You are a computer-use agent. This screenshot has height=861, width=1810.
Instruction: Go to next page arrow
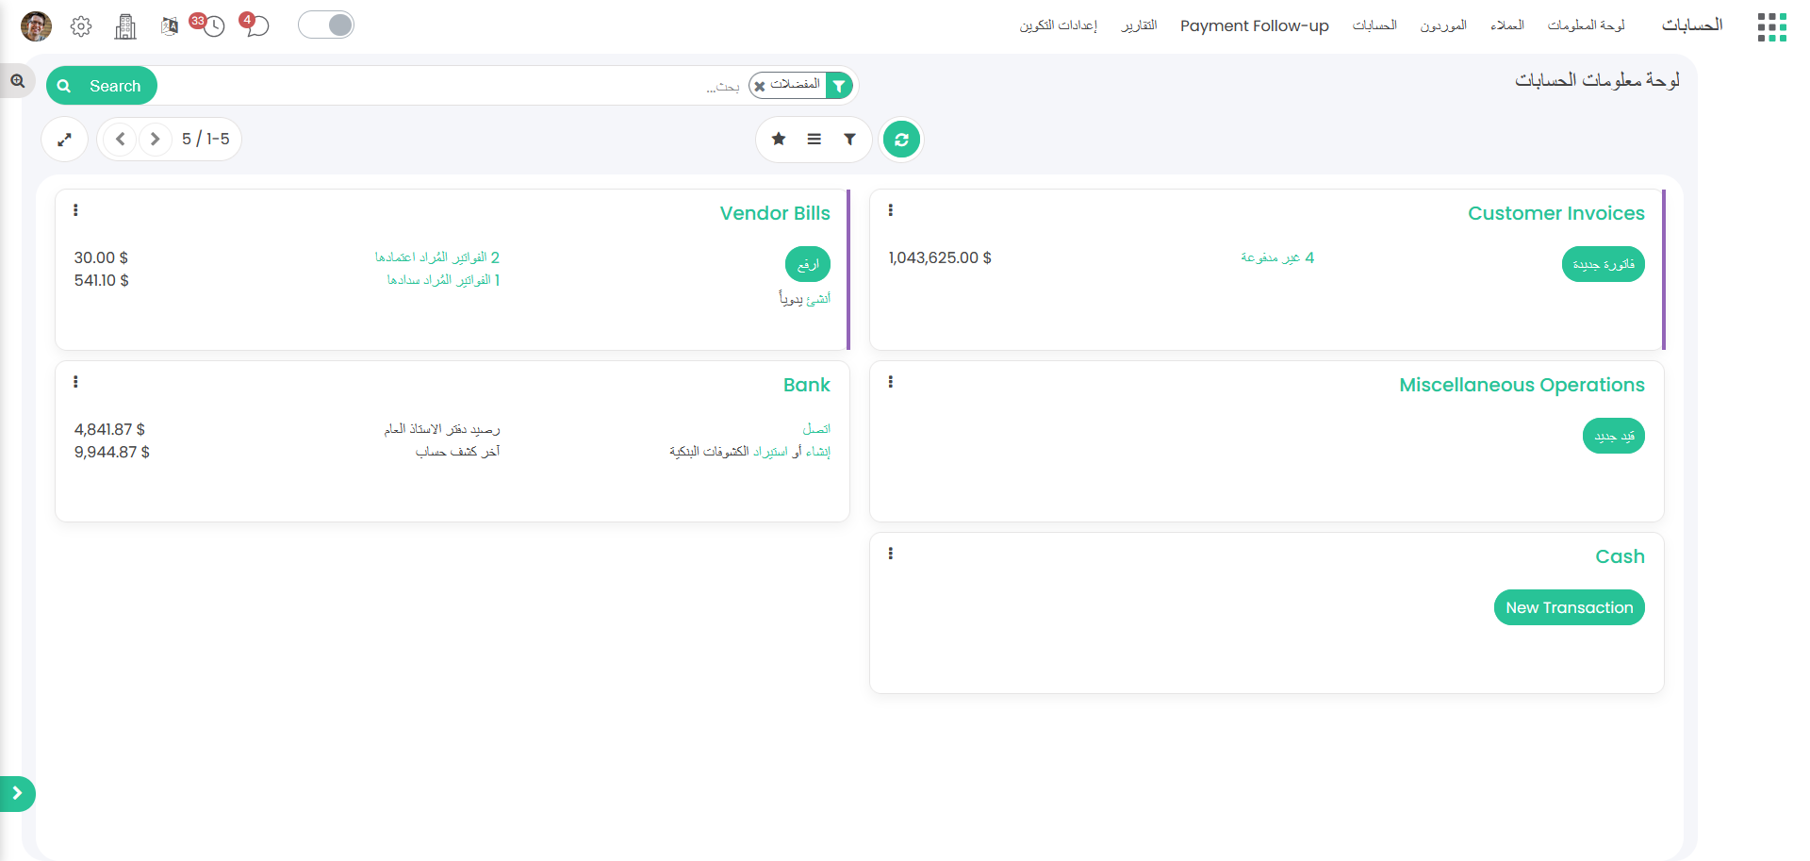tap(156, 140)
